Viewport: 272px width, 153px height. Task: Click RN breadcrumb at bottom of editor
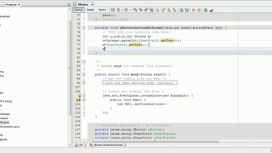(x=81, y=145)
